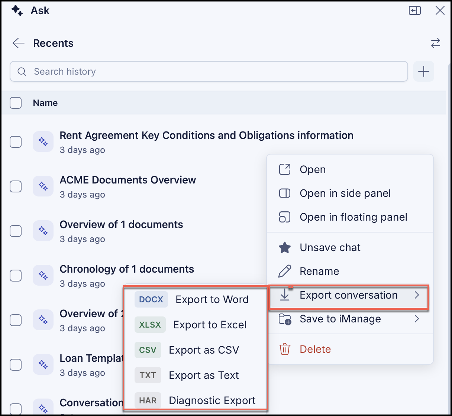The width and height of the screenshot is (452, 416).
Task: Click the swap arrows icon beside Recents
Action: point(436,43)
